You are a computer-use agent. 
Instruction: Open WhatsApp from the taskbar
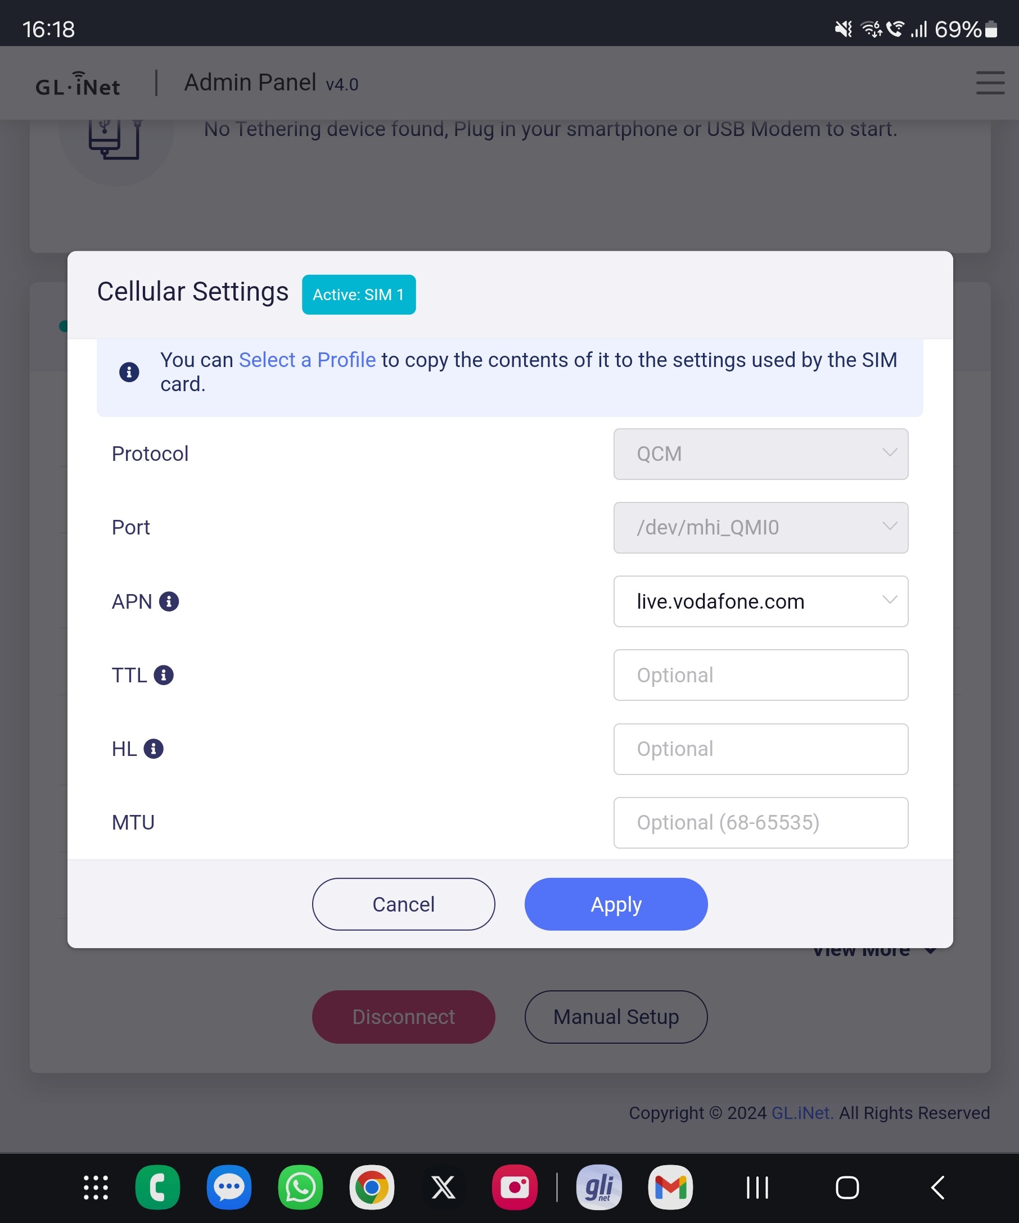[x=300, y=1187]
